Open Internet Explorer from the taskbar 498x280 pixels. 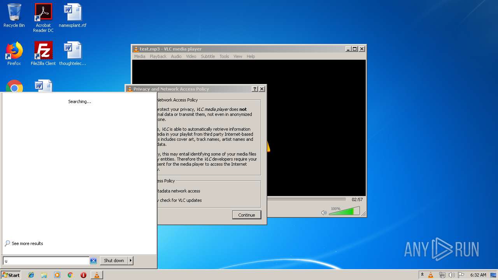(x=31, y=275)
